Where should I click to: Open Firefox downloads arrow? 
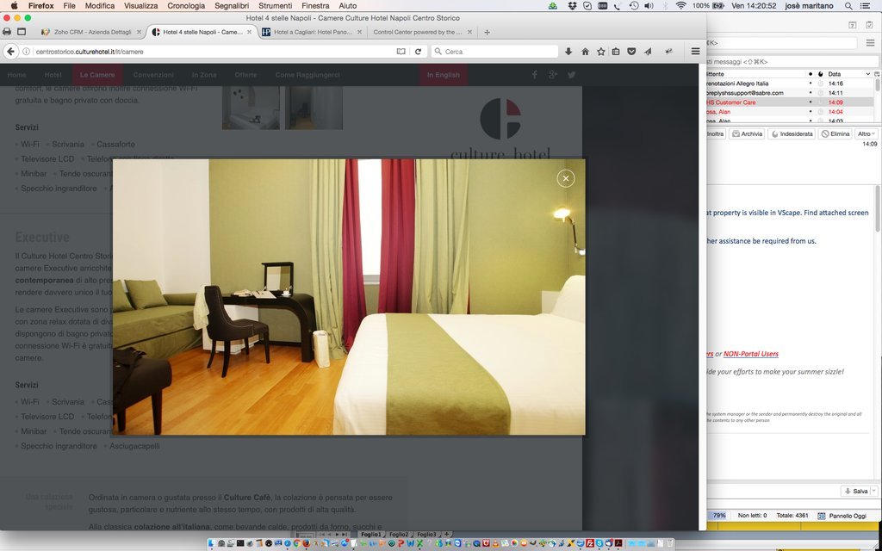pos(568,51)
